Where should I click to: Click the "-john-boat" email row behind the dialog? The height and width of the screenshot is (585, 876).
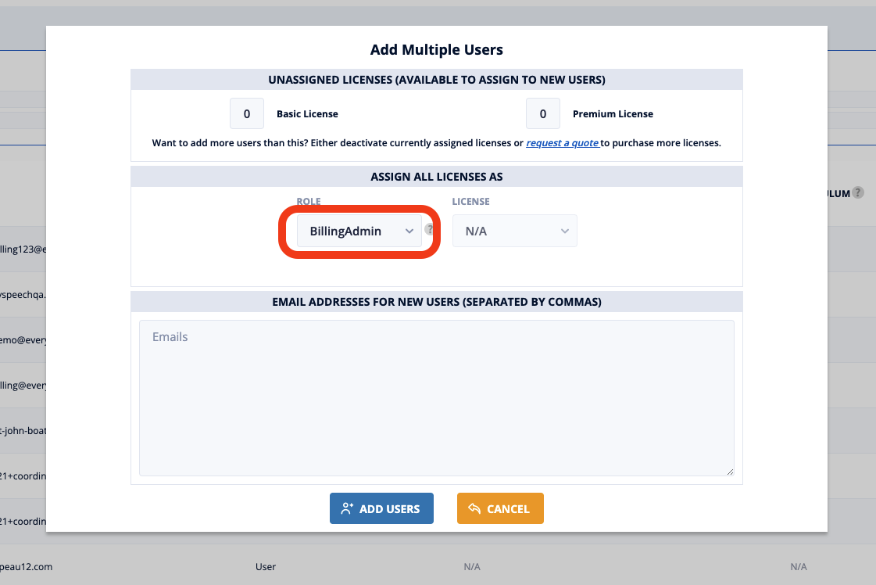coord(23,431)
